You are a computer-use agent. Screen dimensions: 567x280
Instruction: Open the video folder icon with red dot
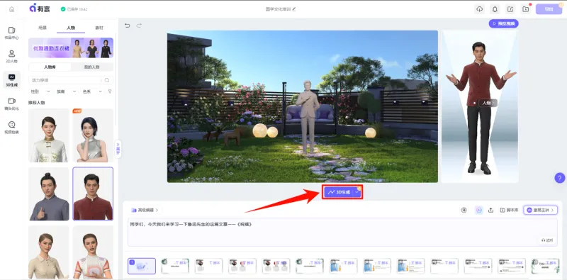click(x=526, y=9)
